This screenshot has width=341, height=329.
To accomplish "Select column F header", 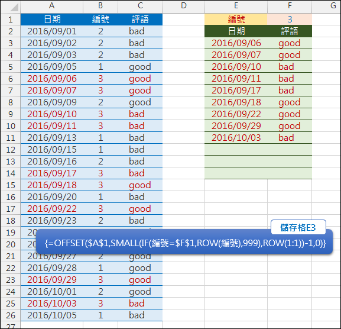I will (290, 6).
